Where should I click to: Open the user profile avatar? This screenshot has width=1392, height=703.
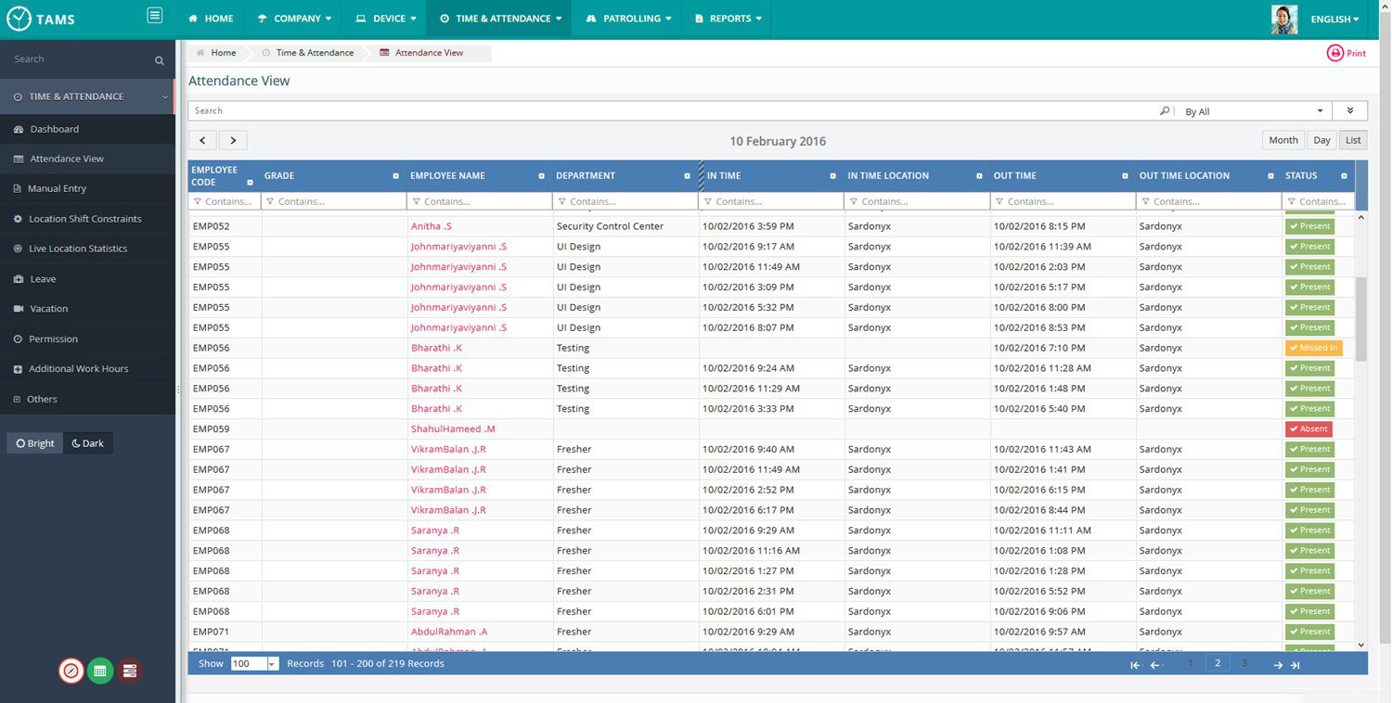pos(1284,19)
